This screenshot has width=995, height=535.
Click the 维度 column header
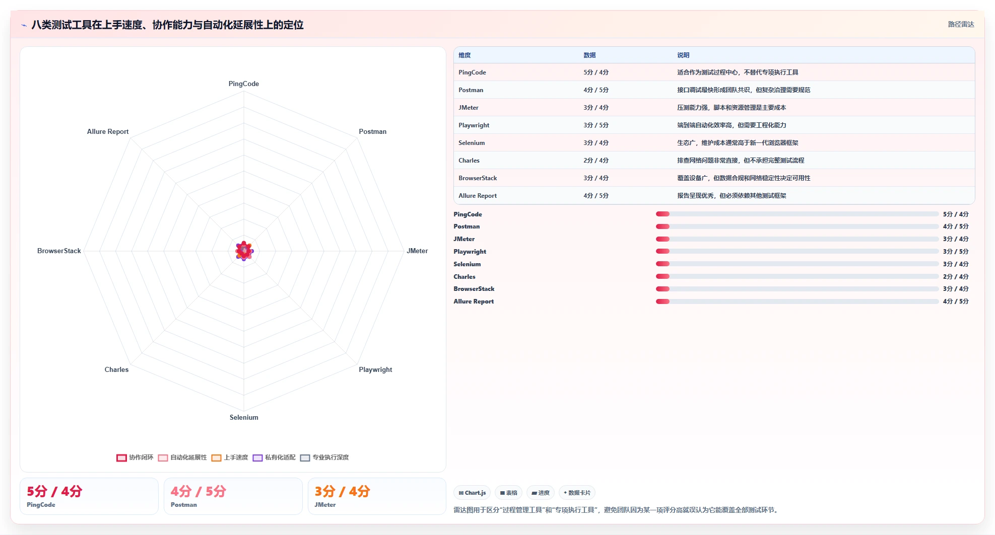(465, 55)
